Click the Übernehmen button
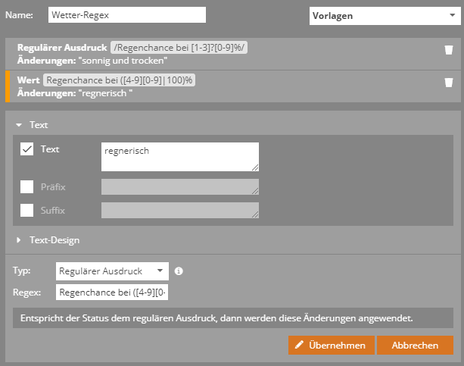 pos(332,346)
